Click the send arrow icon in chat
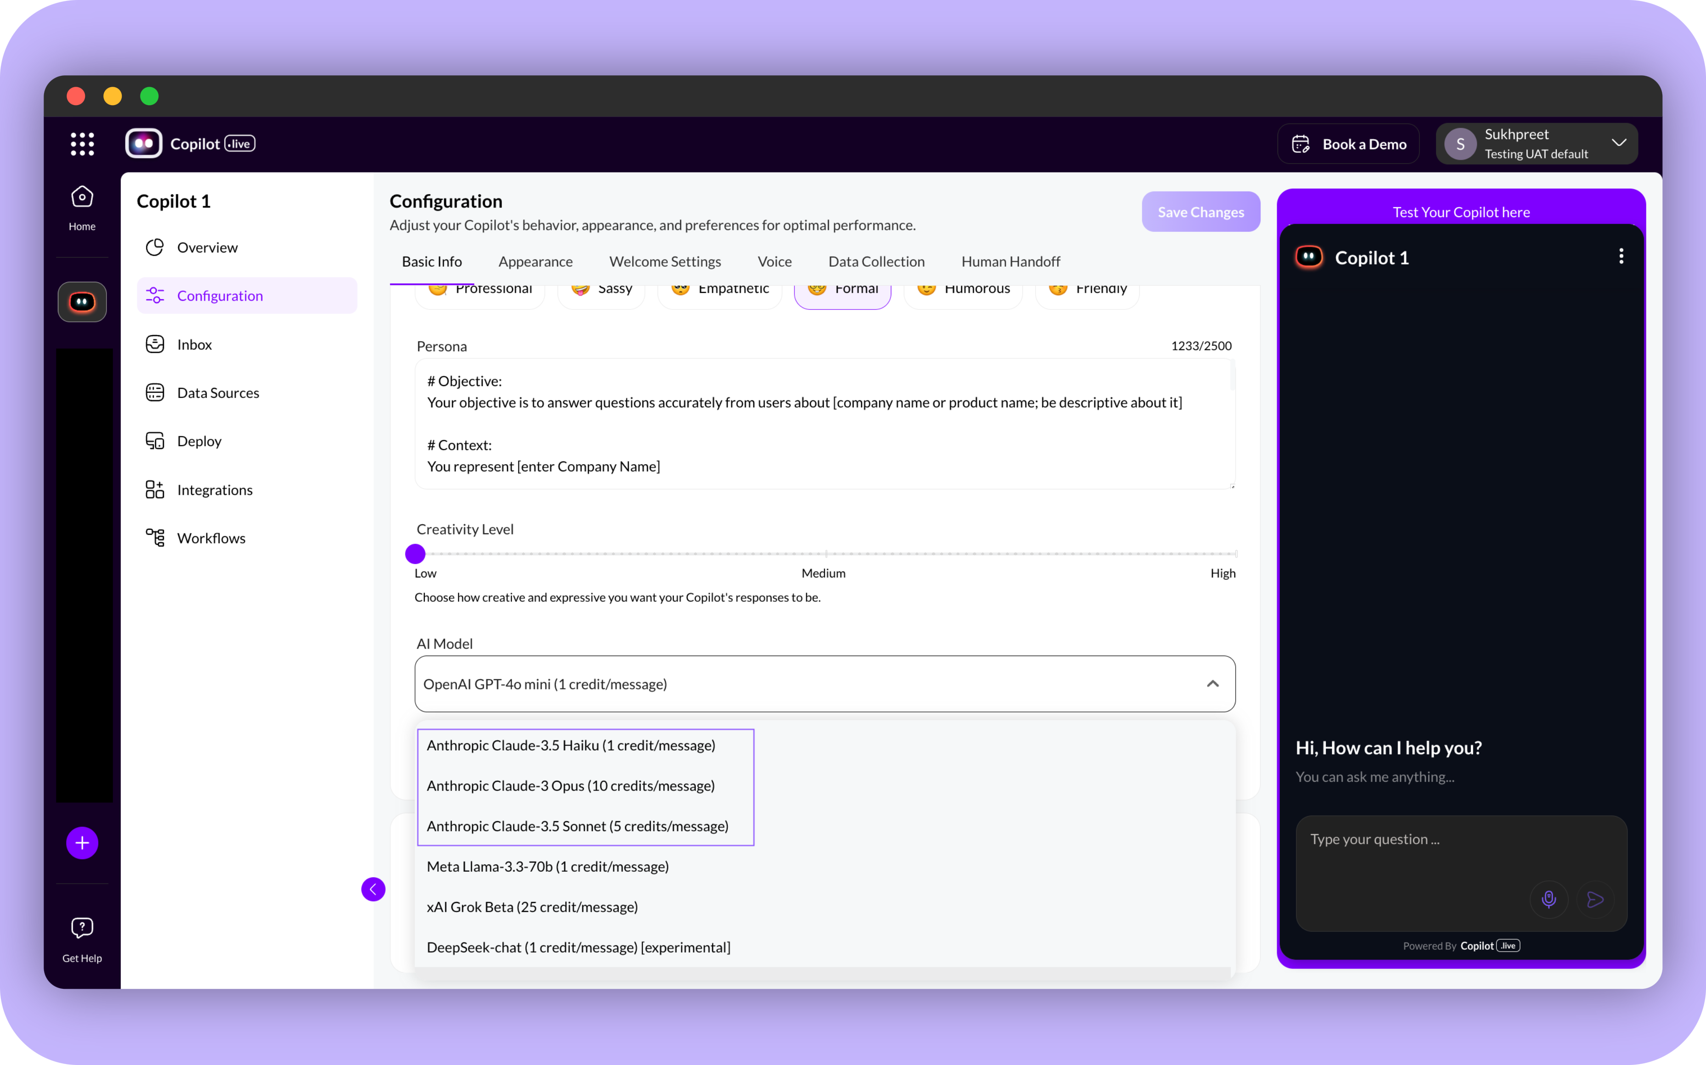 [1595, 899]
